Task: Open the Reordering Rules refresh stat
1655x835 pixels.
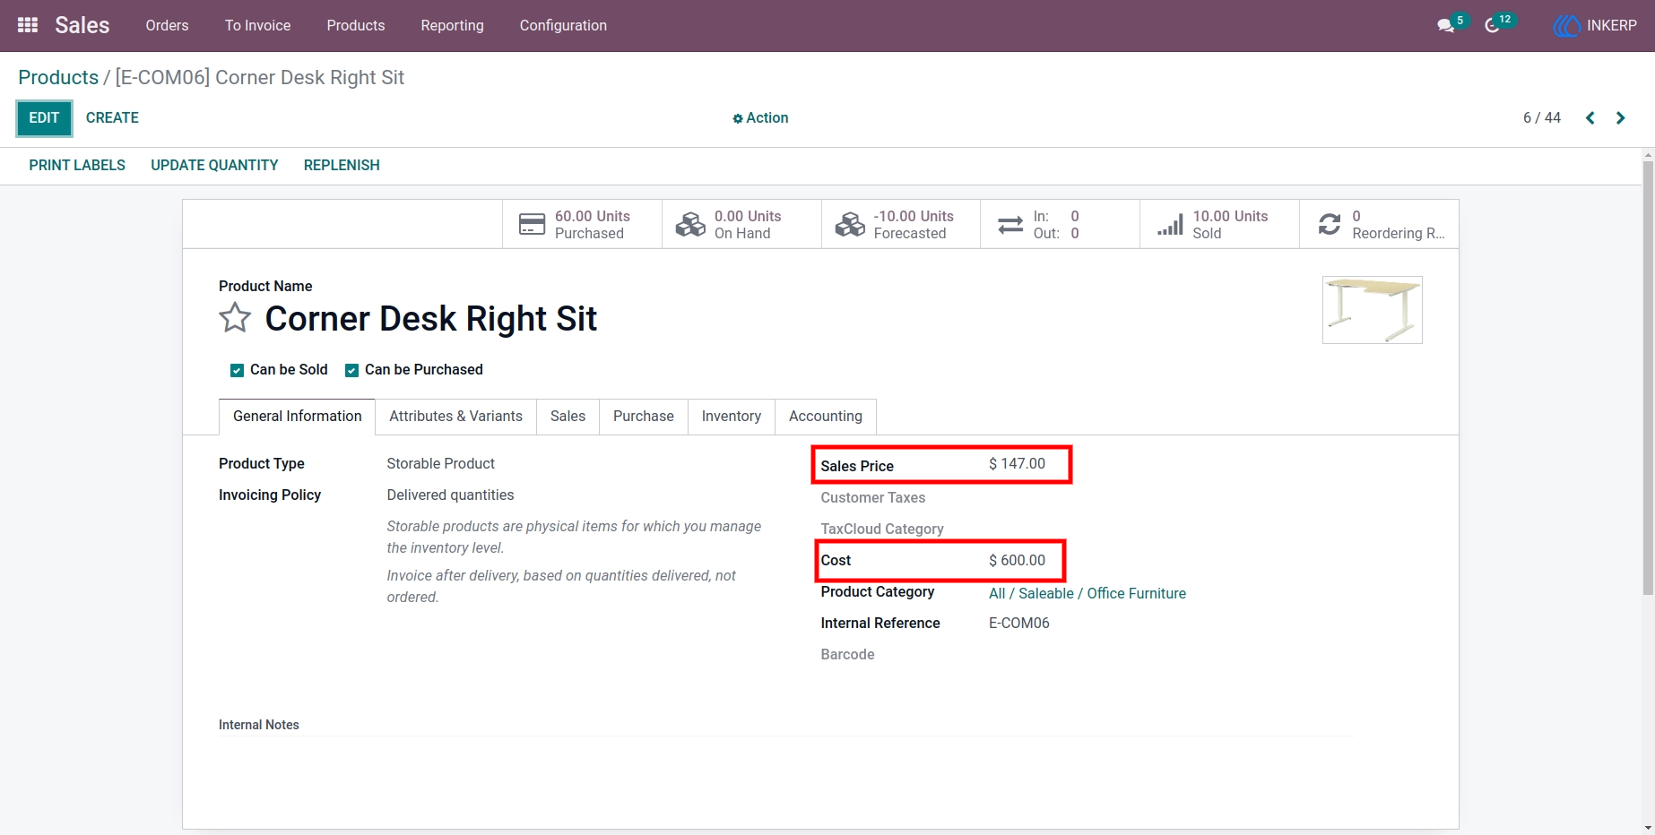Action: pyautogui.click(x=1379, y=224)
